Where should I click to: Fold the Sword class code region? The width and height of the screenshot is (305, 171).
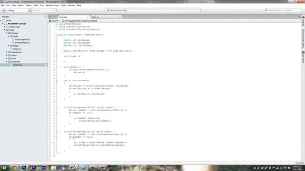(x=57, y=35)
